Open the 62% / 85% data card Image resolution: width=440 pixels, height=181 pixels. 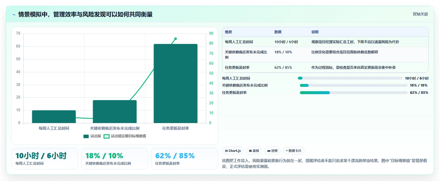[185, 159]
